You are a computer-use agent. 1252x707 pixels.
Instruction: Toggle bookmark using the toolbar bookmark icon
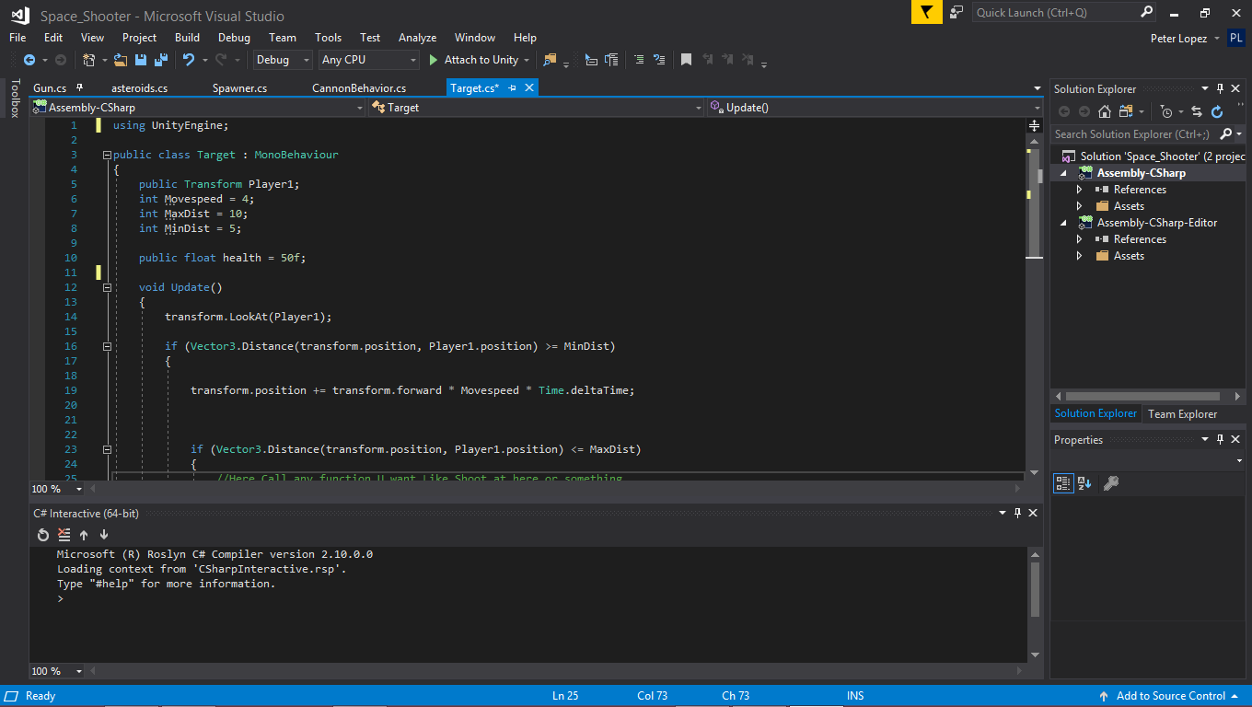click(x=686, y=60)
